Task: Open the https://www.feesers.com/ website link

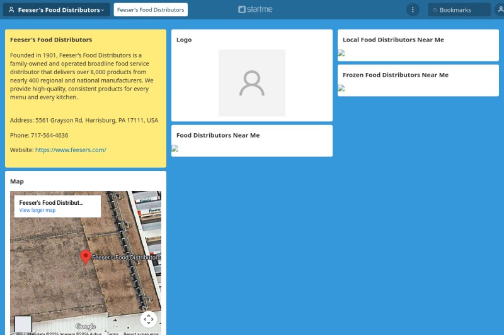Action: (71, 150)
